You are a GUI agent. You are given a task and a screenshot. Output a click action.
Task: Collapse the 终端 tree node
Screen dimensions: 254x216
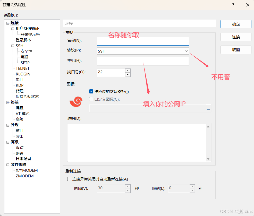[x=8, y=102]
